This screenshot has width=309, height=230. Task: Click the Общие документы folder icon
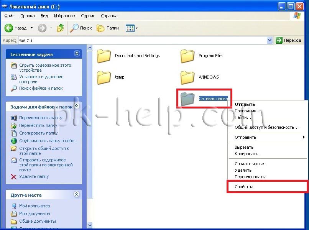tap(13, 221)
